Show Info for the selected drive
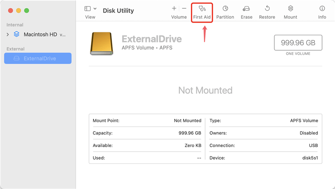The width and height of the screenshot is (335, 189). [322, 8]
